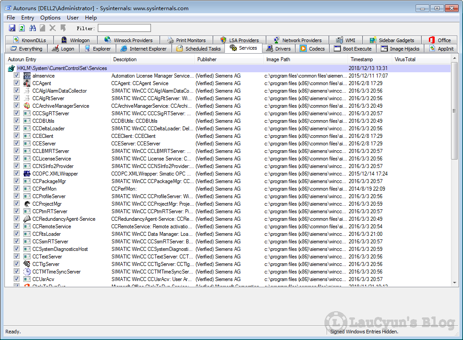Click the CCRedundancyAgent-Service icon
The width and height of the screenshot is (463, 340).
pos(27,219)
